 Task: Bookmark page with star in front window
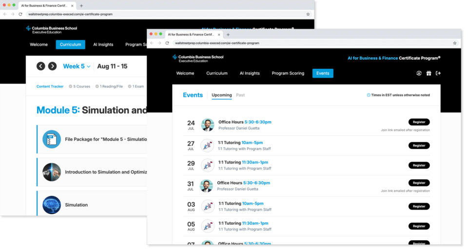pos(454,43)
